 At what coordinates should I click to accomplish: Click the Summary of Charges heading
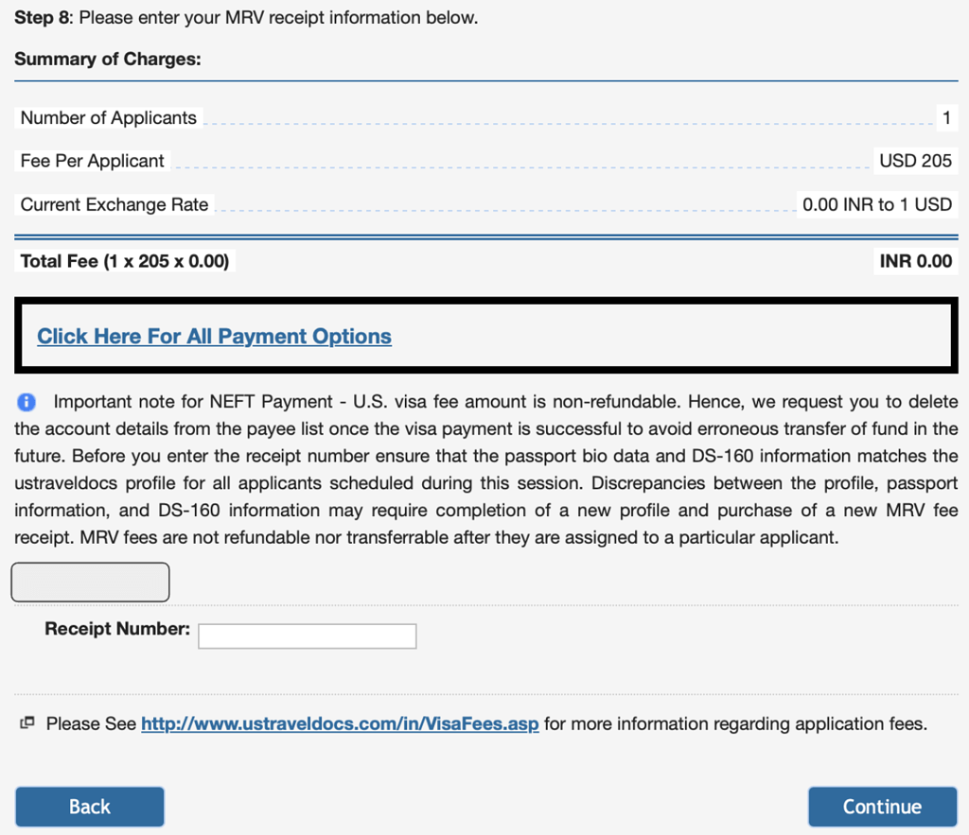pyautogui.click(x=107, y=59)
